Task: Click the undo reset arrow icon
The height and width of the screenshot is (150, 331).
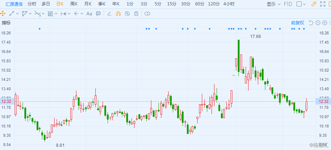Action: (x=311, y=23)
